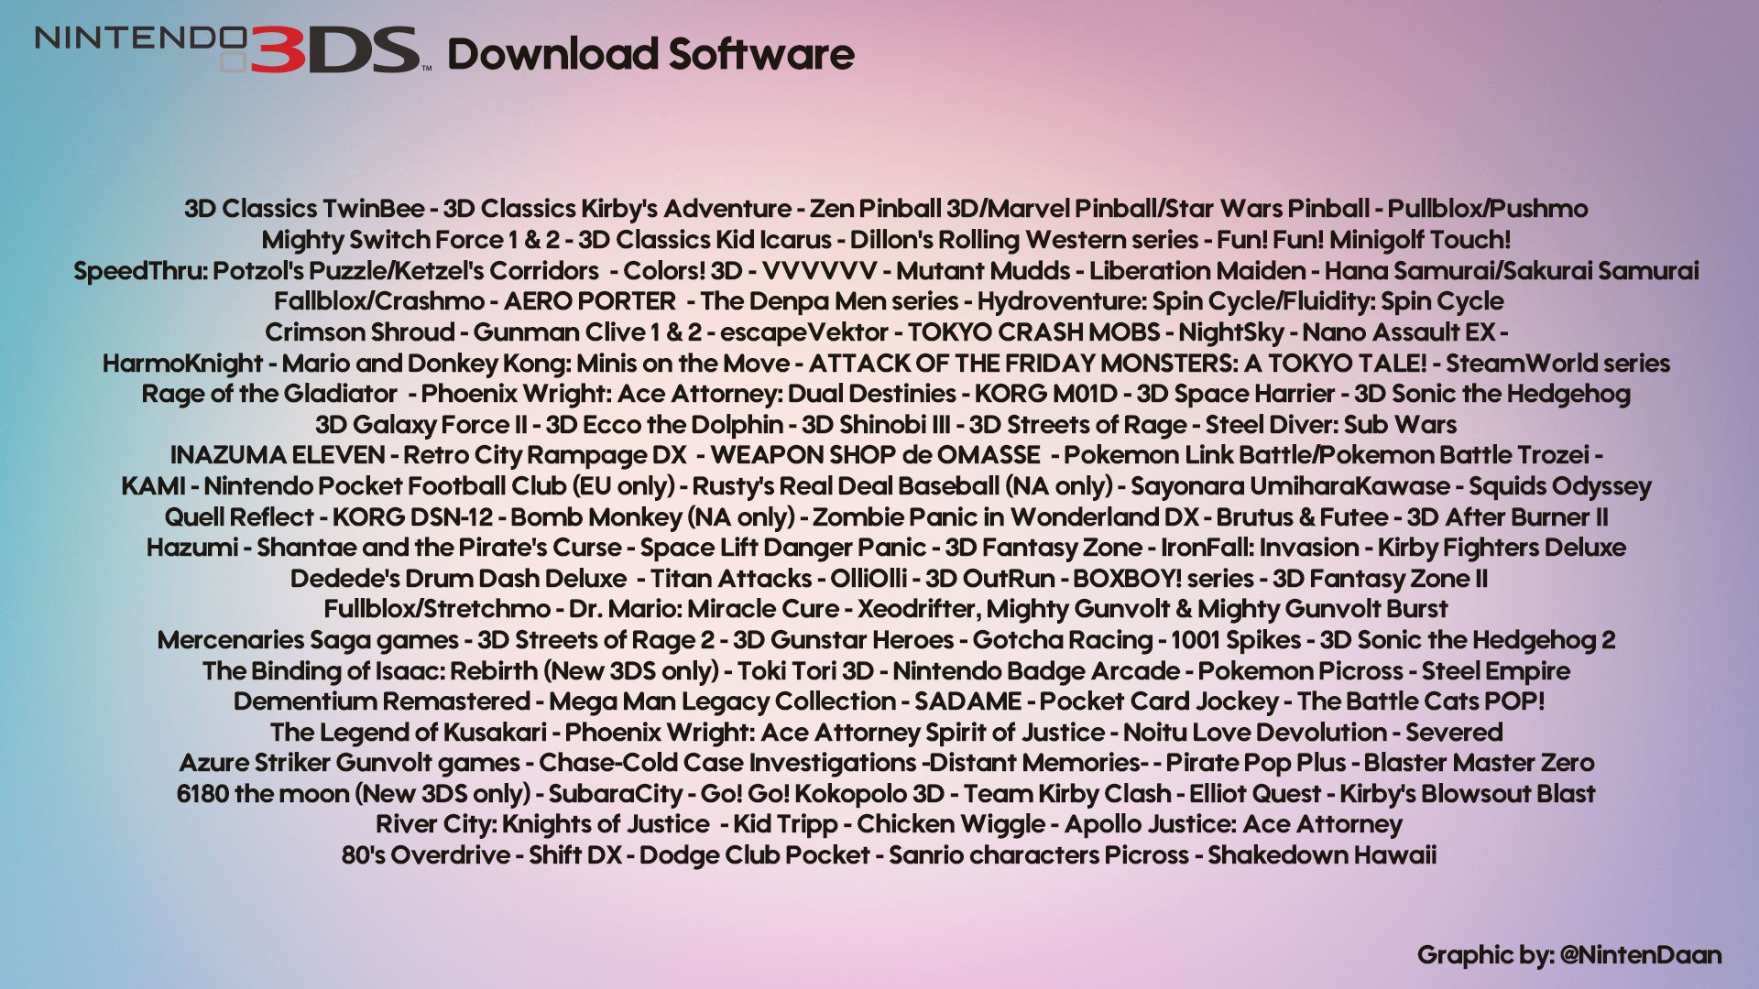
Task: Click 'Pullblox/Pushmo' title
Action: click(1488, 209)
